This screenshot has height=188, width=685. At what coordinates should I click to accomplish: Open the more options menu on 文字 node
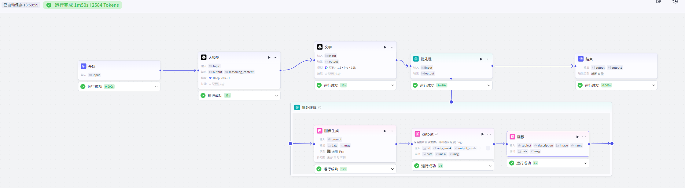click(391, 47)
